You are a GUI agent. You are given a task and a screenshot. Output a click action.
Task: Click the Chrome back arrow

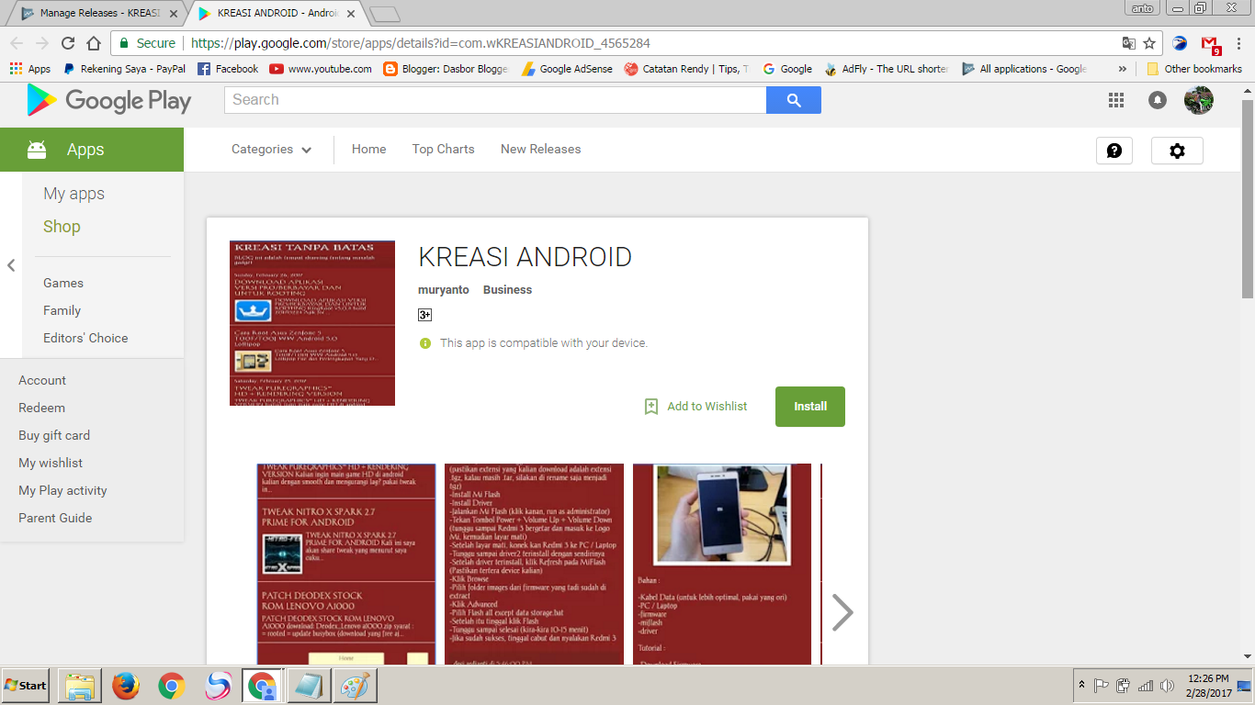point(17,43)
